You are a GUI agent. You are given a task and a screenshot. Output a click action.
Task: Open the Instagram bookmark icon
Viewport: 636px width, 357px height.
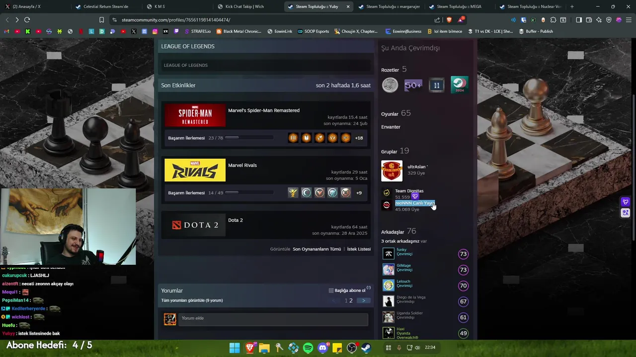(x=155, y=31)
